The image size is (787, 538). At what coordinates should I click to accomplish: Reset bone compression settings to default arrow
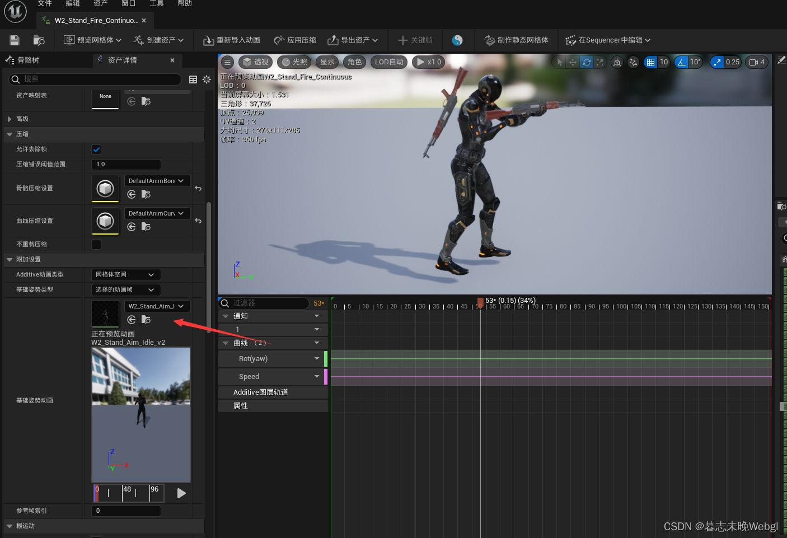pyautogui.click(x=198, y=189)
